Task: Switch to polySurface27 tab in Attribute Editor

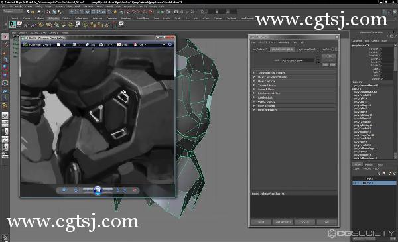Action: click(x=259, y=50)
